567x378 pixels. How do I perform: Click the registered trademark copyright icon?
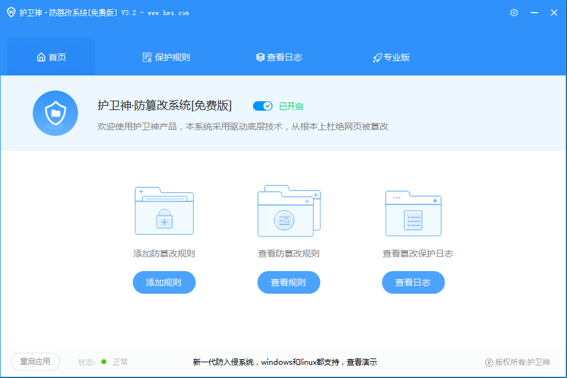(489, 362)
